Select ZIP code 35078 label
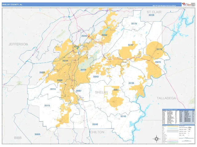Viewport: 197px width, 147px height. pyautogui.click(x=158, y=62)
